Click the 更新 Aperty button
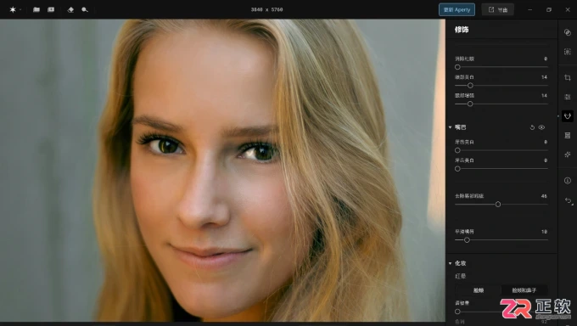Viewport: 577px width, 326px height. pos(457,9)
